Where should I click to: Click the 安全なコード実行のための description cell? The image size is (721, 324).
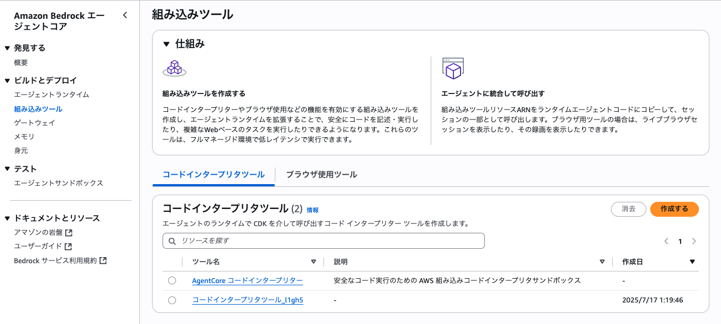(x=457, y=280)
